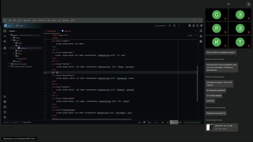
Task: Click index.html breadcrumb in the navigation bar
Action: point(26,122)
